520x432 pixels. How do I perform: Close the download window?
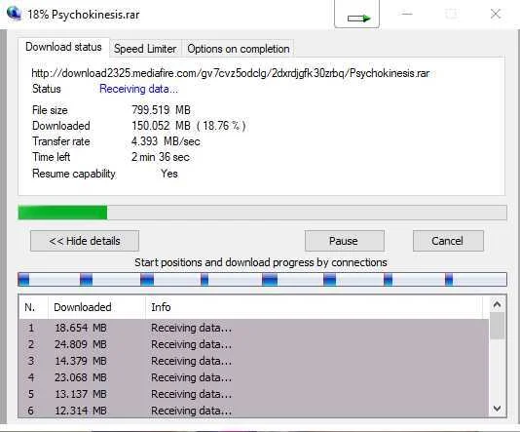pos(496,14)
